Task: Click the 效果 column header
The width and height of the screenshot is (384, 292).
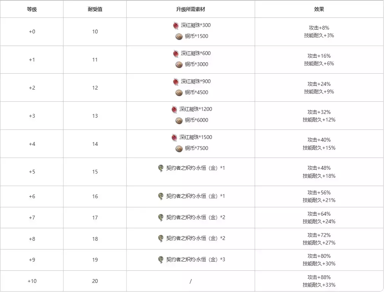Action: [x=319, y=9]
